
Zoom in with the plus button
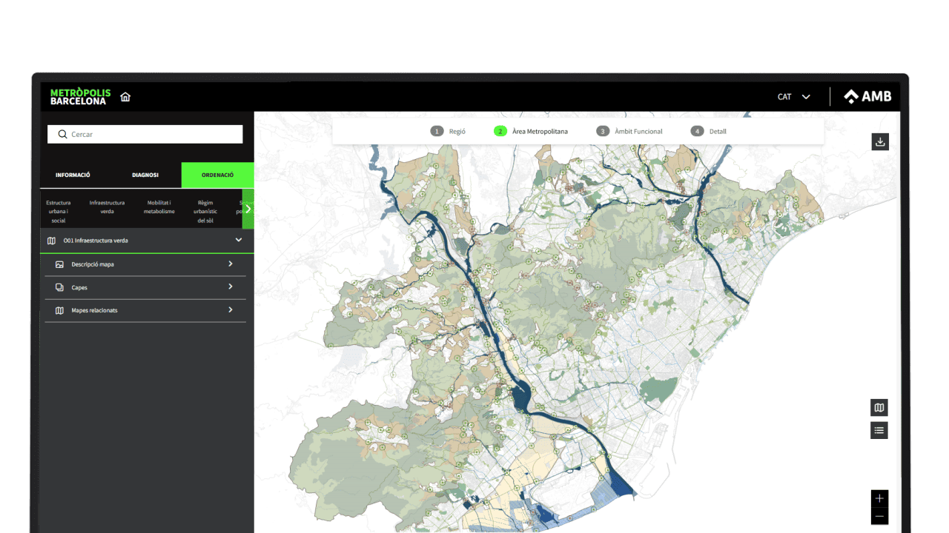coord(879,498)
